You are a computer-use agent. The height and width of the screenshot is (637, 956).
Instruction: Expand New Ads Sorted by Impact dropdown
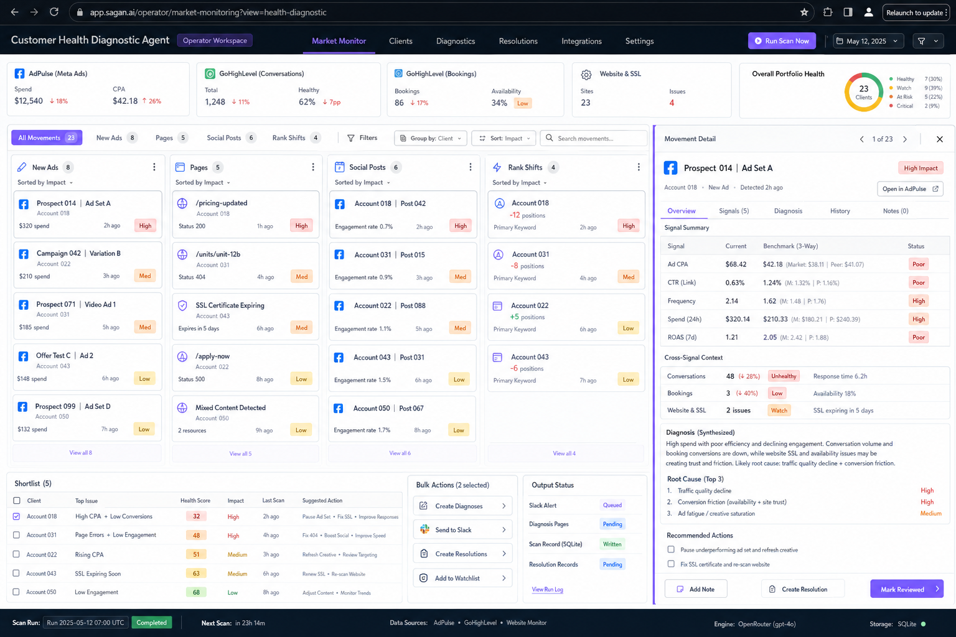point(45,182)
